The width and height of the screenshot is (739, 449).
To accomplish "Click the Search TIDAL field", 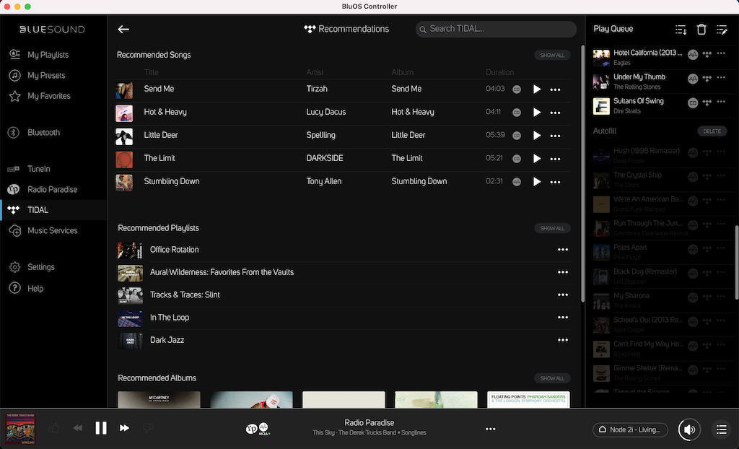I will click(496, 29).
